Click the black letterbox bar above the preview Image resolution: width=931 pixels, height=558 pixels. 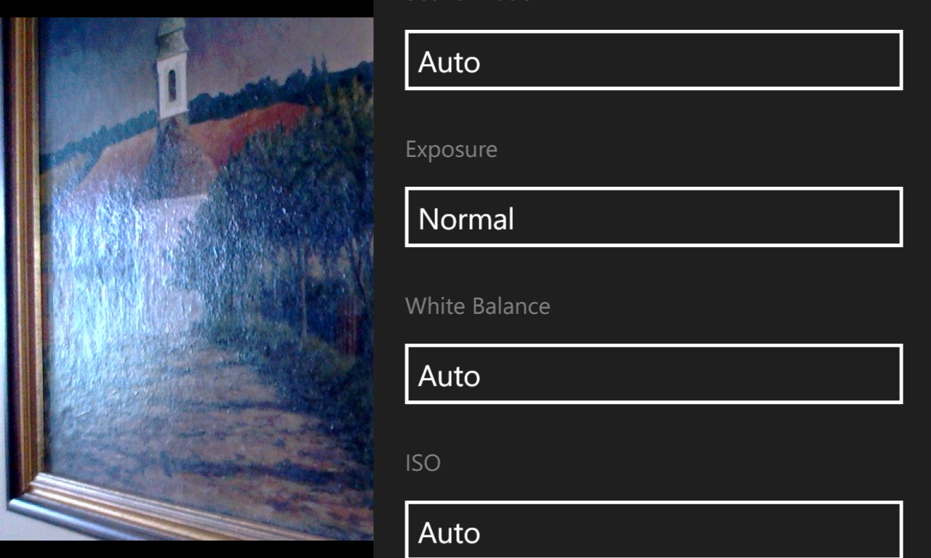(186, 9)
